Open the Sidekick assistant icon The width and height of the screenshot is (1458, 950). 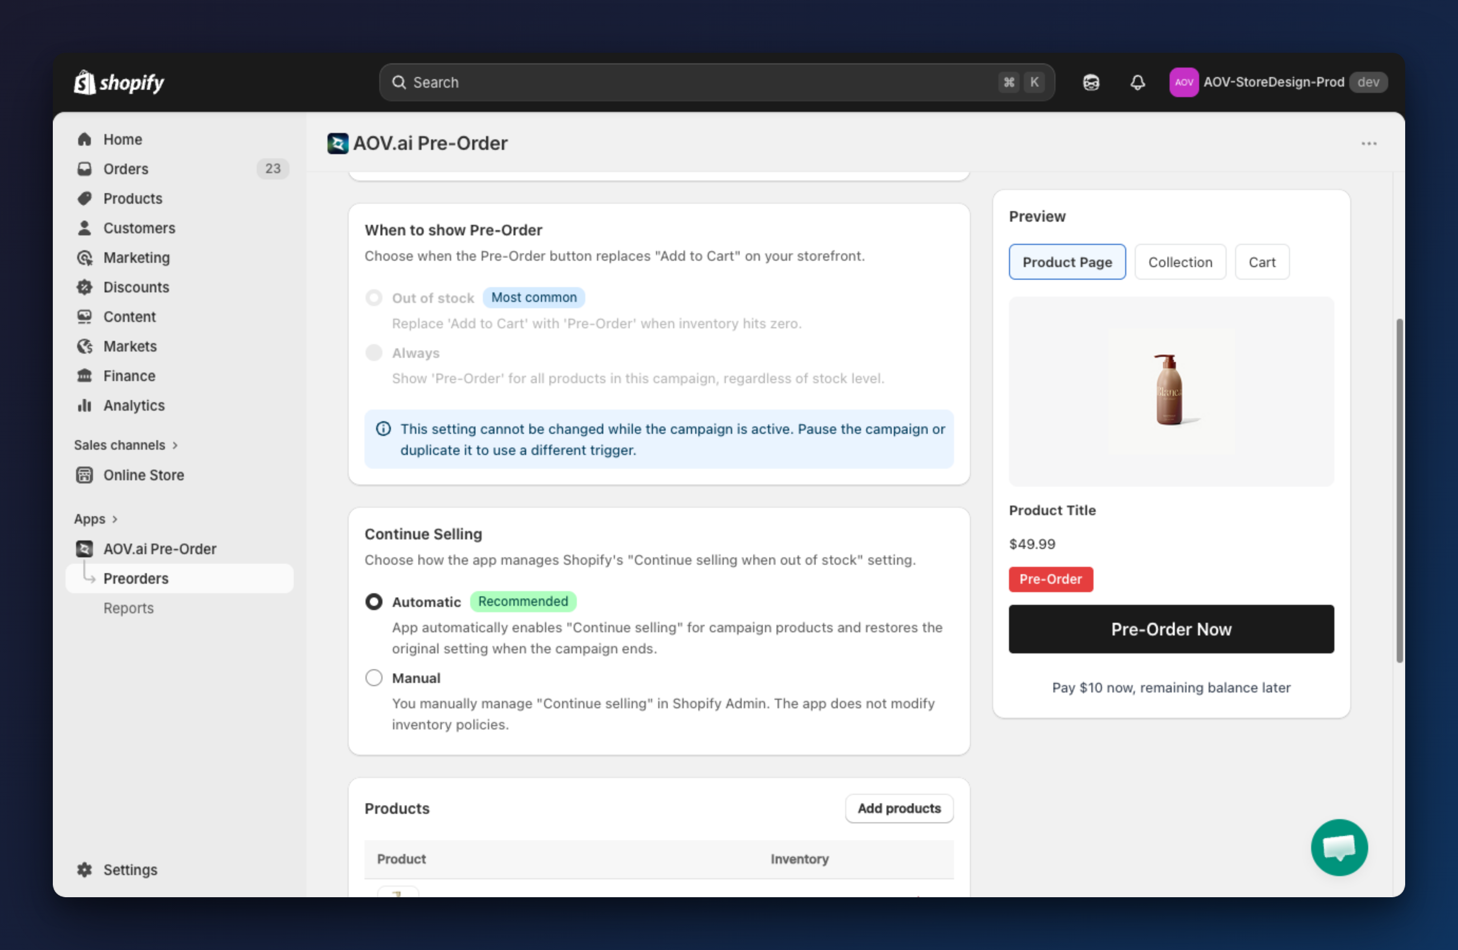1091,82
